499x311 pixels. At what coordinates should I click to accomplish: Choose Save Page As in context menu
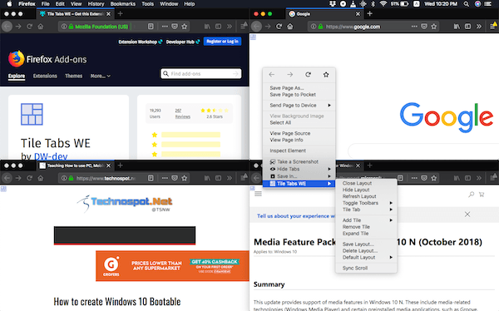pos(286,88)
